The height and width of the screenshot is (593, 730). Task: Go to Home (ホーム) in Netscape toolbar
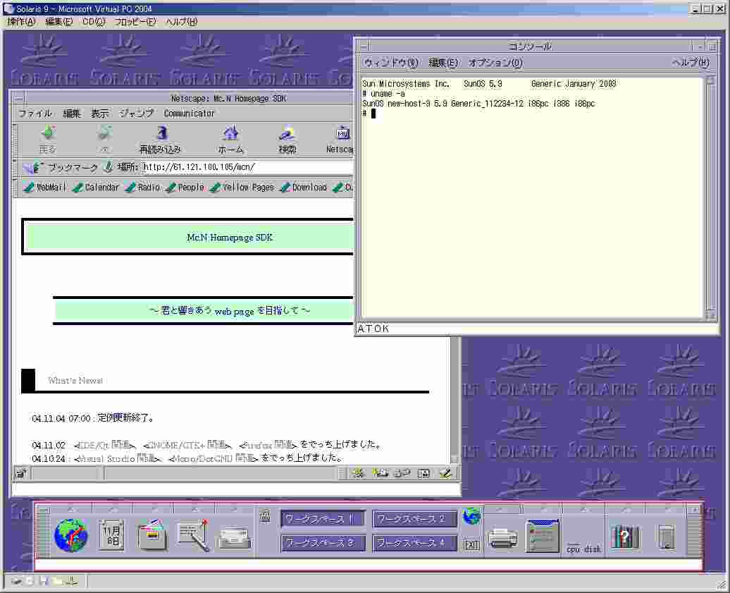point(230,139)
